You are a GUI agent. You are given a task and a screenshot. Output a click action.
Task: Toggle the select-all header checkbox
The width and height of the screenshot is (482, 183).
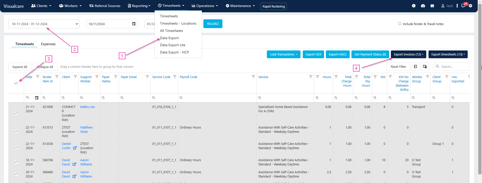click(16, 83)
